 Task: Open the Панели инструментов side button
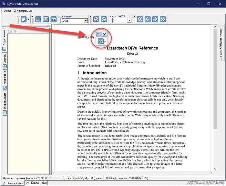(x=221, y=43)
